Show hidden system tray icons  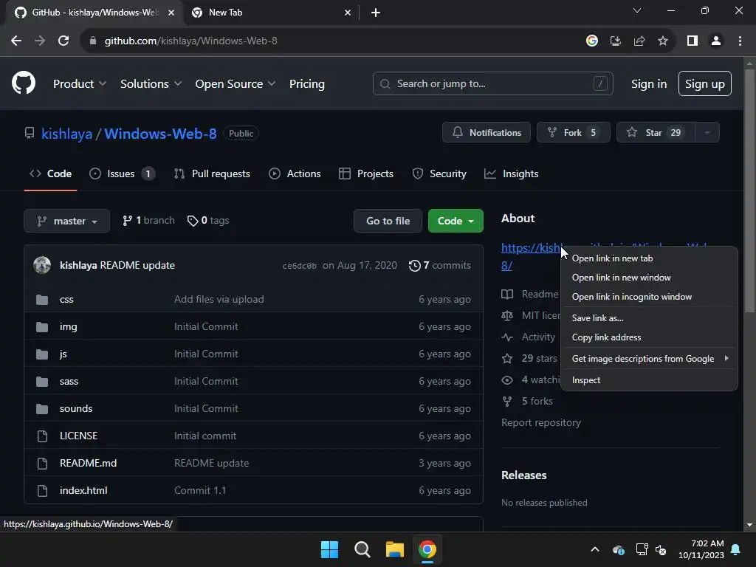595,549
